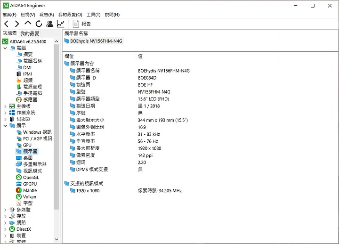Click the 多媒體 icon in the tree
This screenshot has width=339, height=244.
[12, 210]
